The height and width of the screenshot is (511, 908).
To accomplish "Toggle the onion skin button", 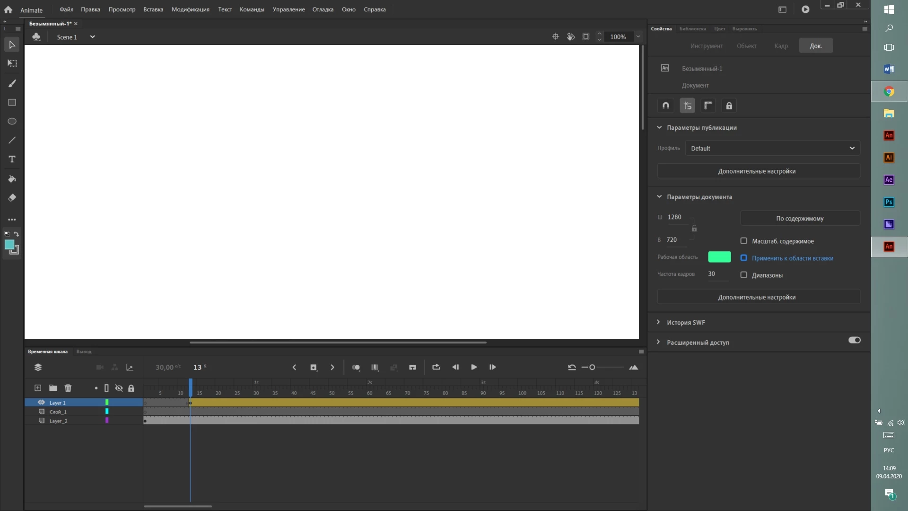I will [x=356, y=368].
